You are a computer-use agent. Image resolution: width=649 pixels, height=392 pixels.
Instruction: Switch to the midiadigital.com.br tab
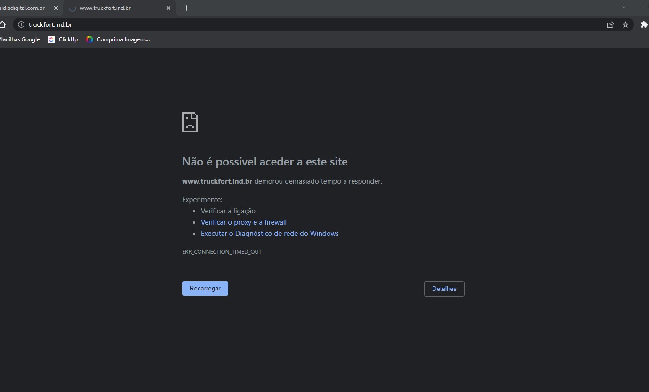click(24, 8)
